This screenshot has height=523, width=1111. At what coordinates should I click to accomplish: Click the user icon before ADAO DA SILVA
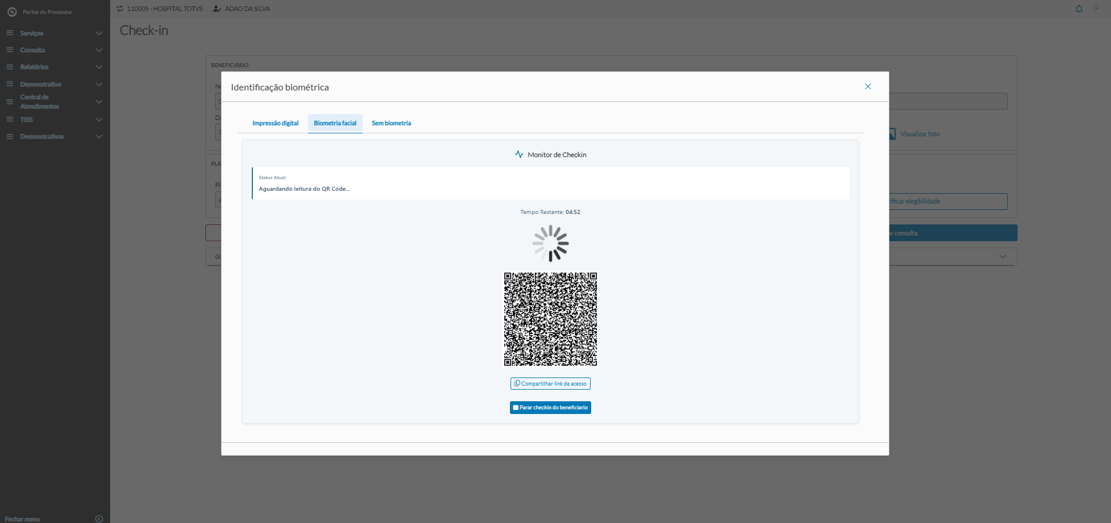click(217, 9)
